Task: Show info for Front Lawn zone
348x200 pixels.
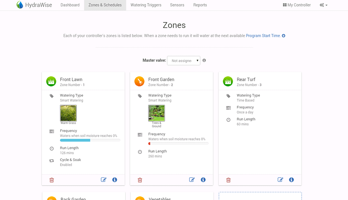Action: click(115, 180)
